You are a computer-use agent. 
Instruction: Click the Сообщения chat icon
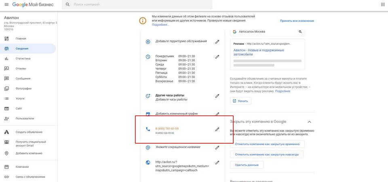click(x=7, y=79)
